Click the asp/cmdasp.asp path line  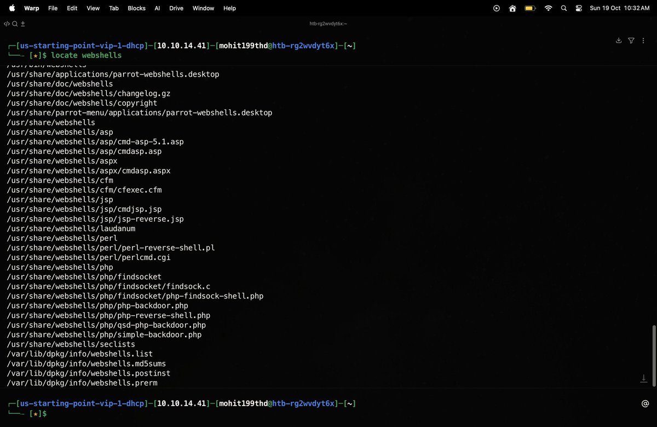[x=84, y=151]
